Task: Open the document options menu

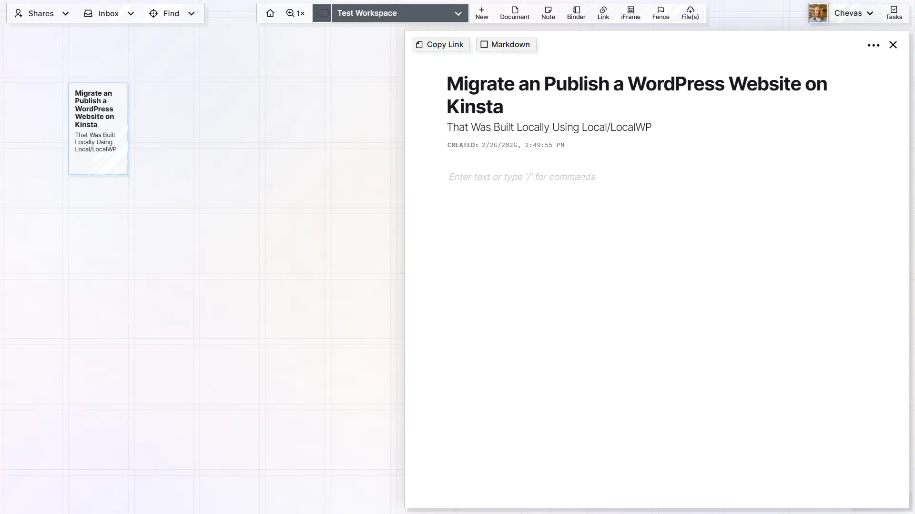Action: 874,45
